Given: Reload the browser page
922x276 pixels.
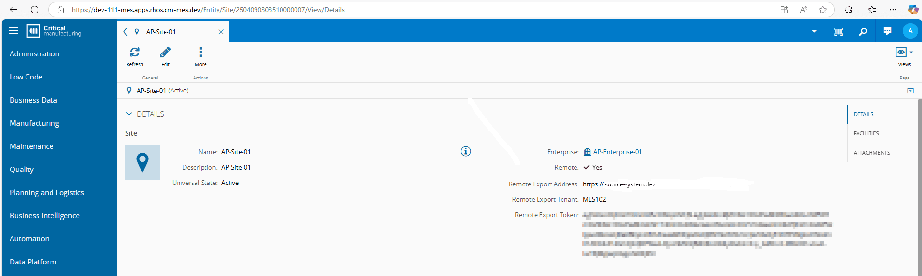Looking at the screenshot, I should 35,10.
